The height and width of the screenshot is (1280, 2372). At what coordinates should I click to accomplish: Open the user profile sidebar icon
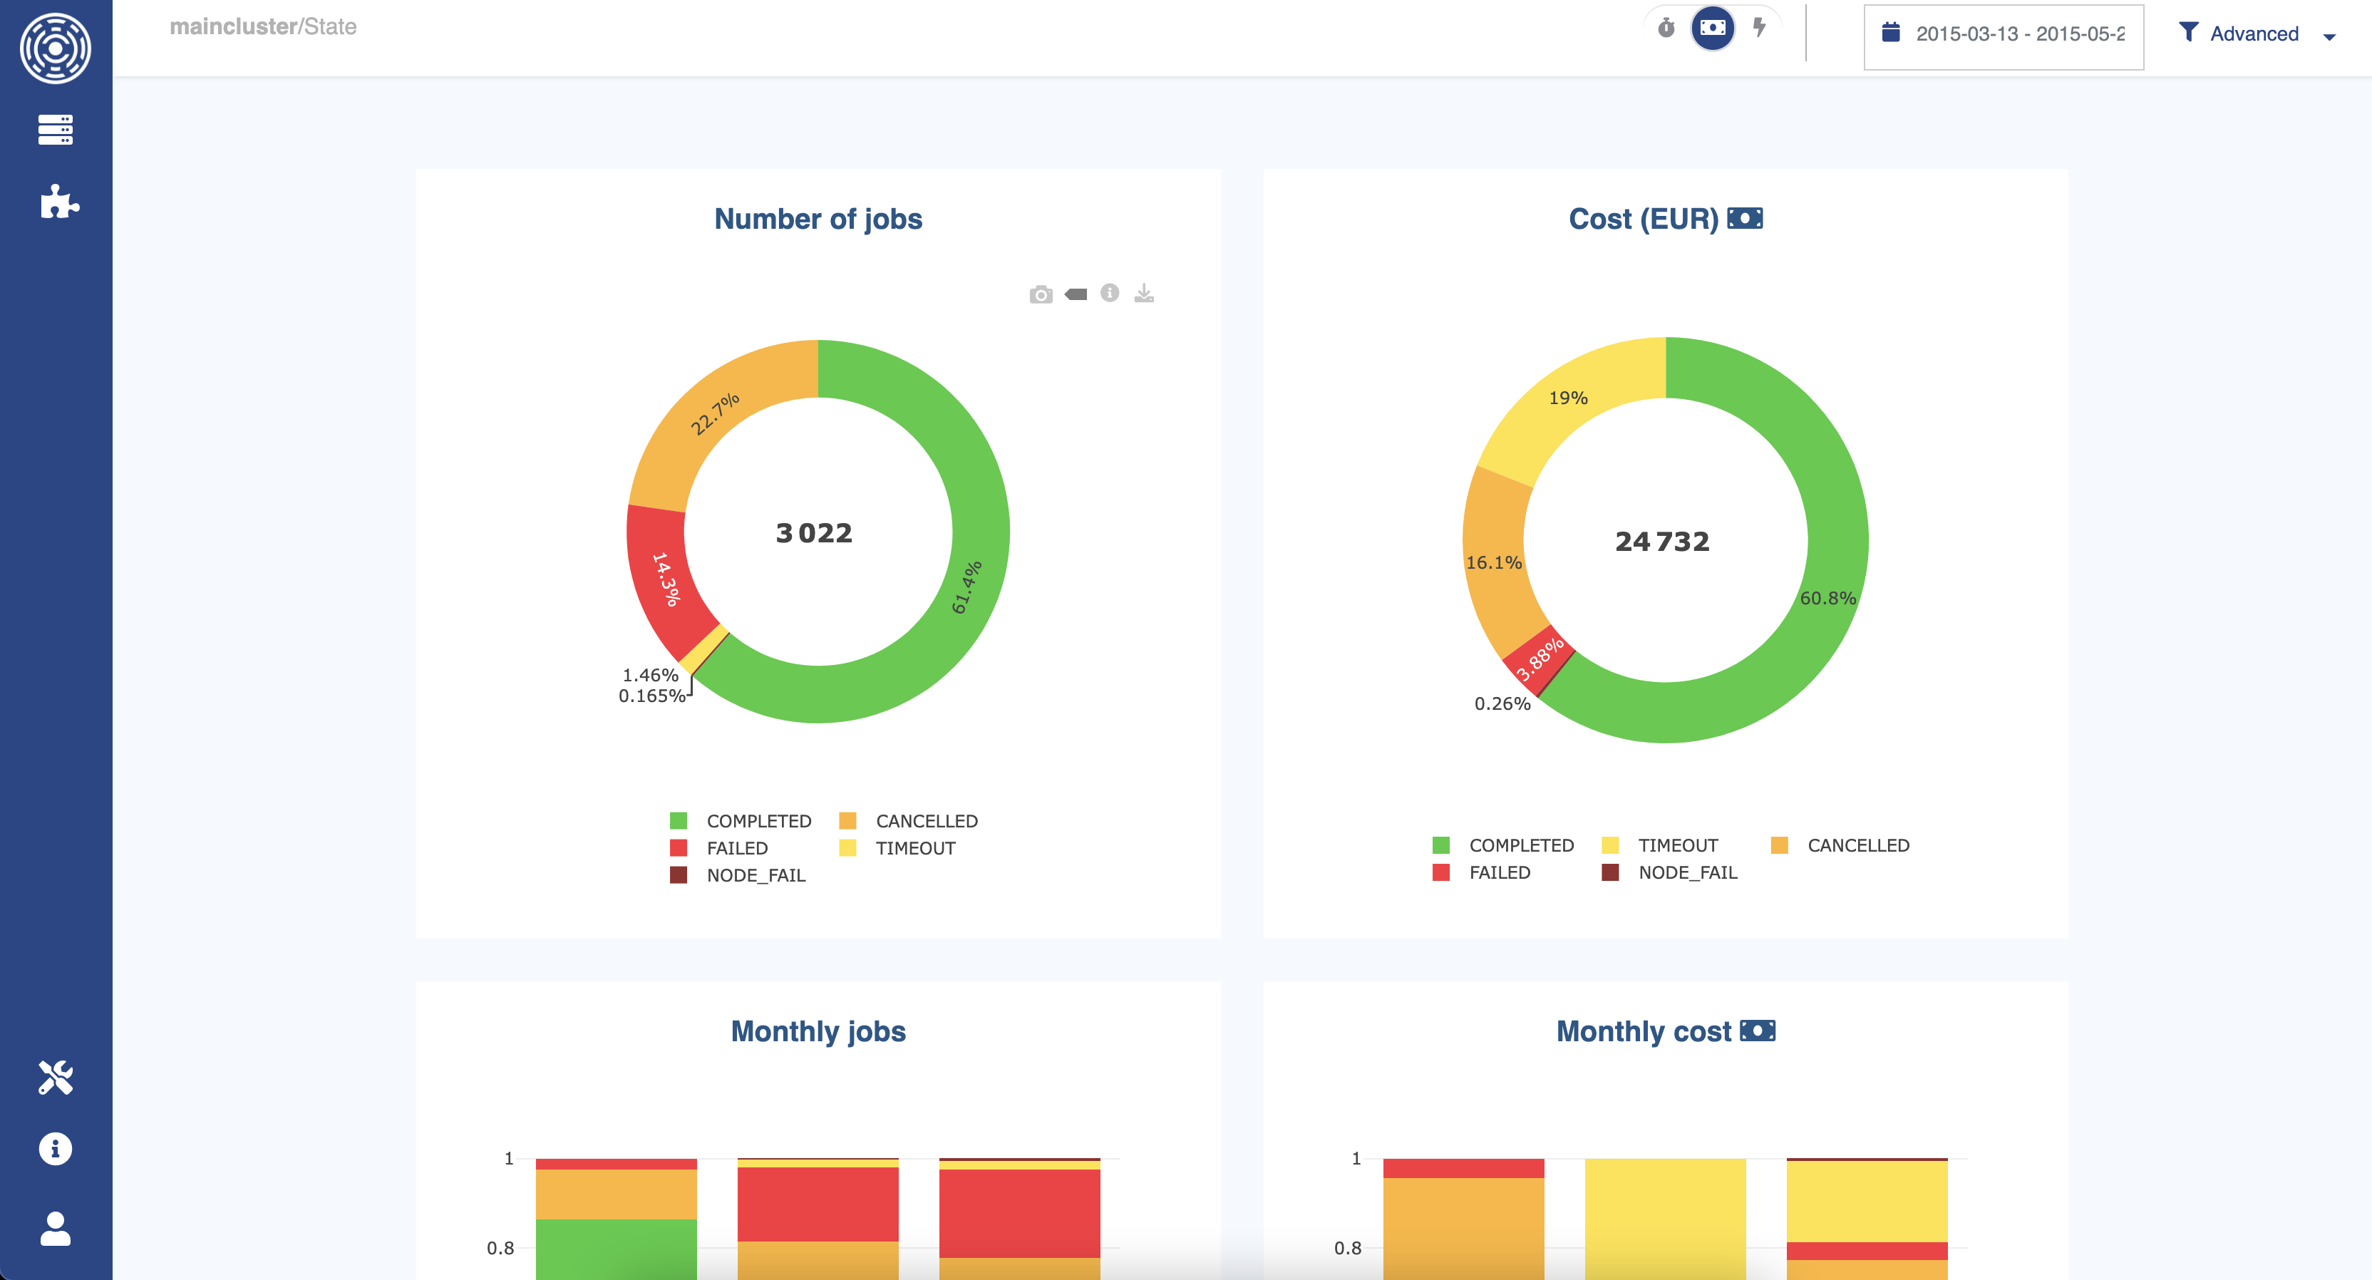pyautogui.click(x=56, y=1229)
